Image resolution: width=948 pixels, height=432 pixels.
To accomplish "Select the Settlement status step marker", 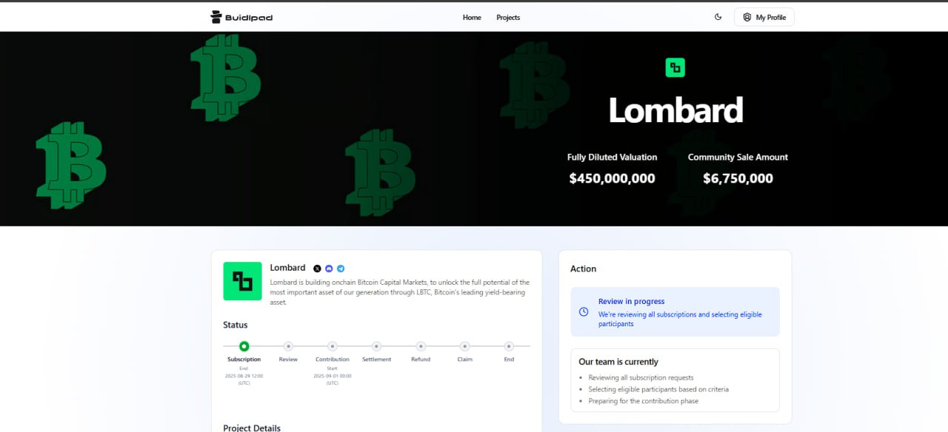I will [376, 346].
